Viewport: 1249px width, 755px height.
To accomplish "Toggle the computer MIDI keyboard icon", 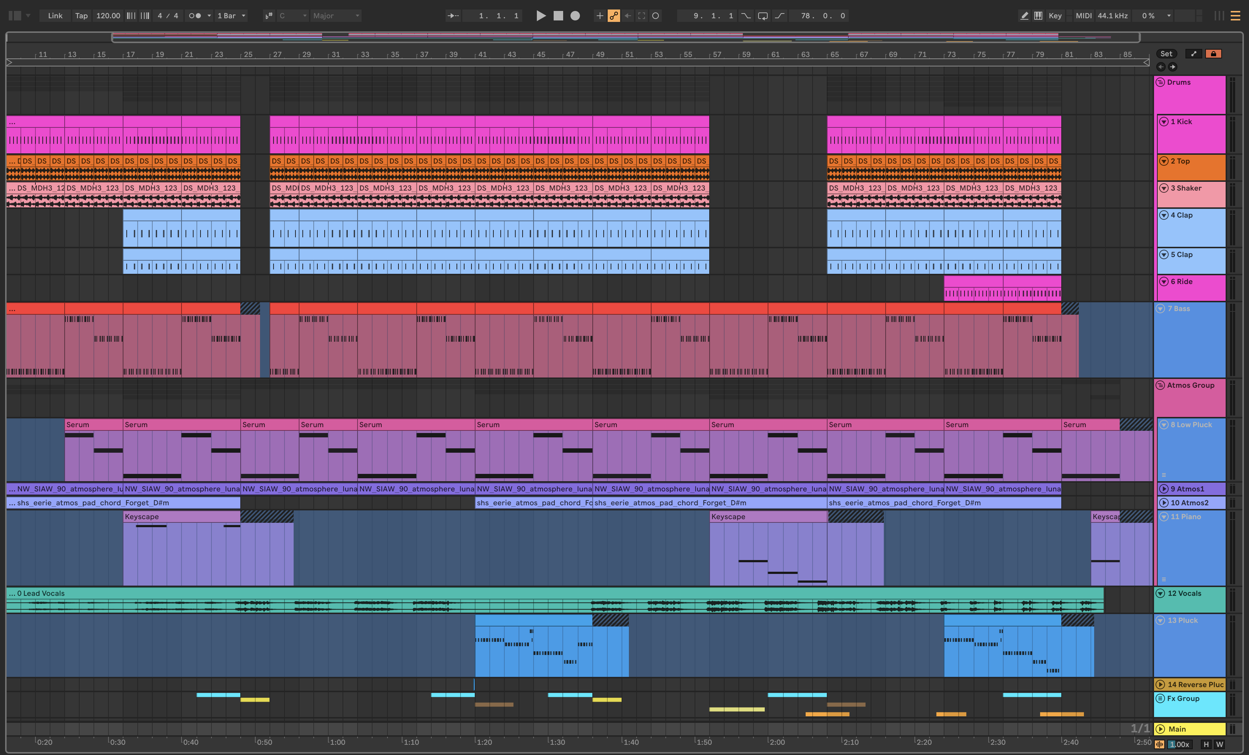I will point(1038,16).
